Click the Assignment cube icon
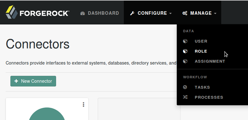 [x=185, y=61]
